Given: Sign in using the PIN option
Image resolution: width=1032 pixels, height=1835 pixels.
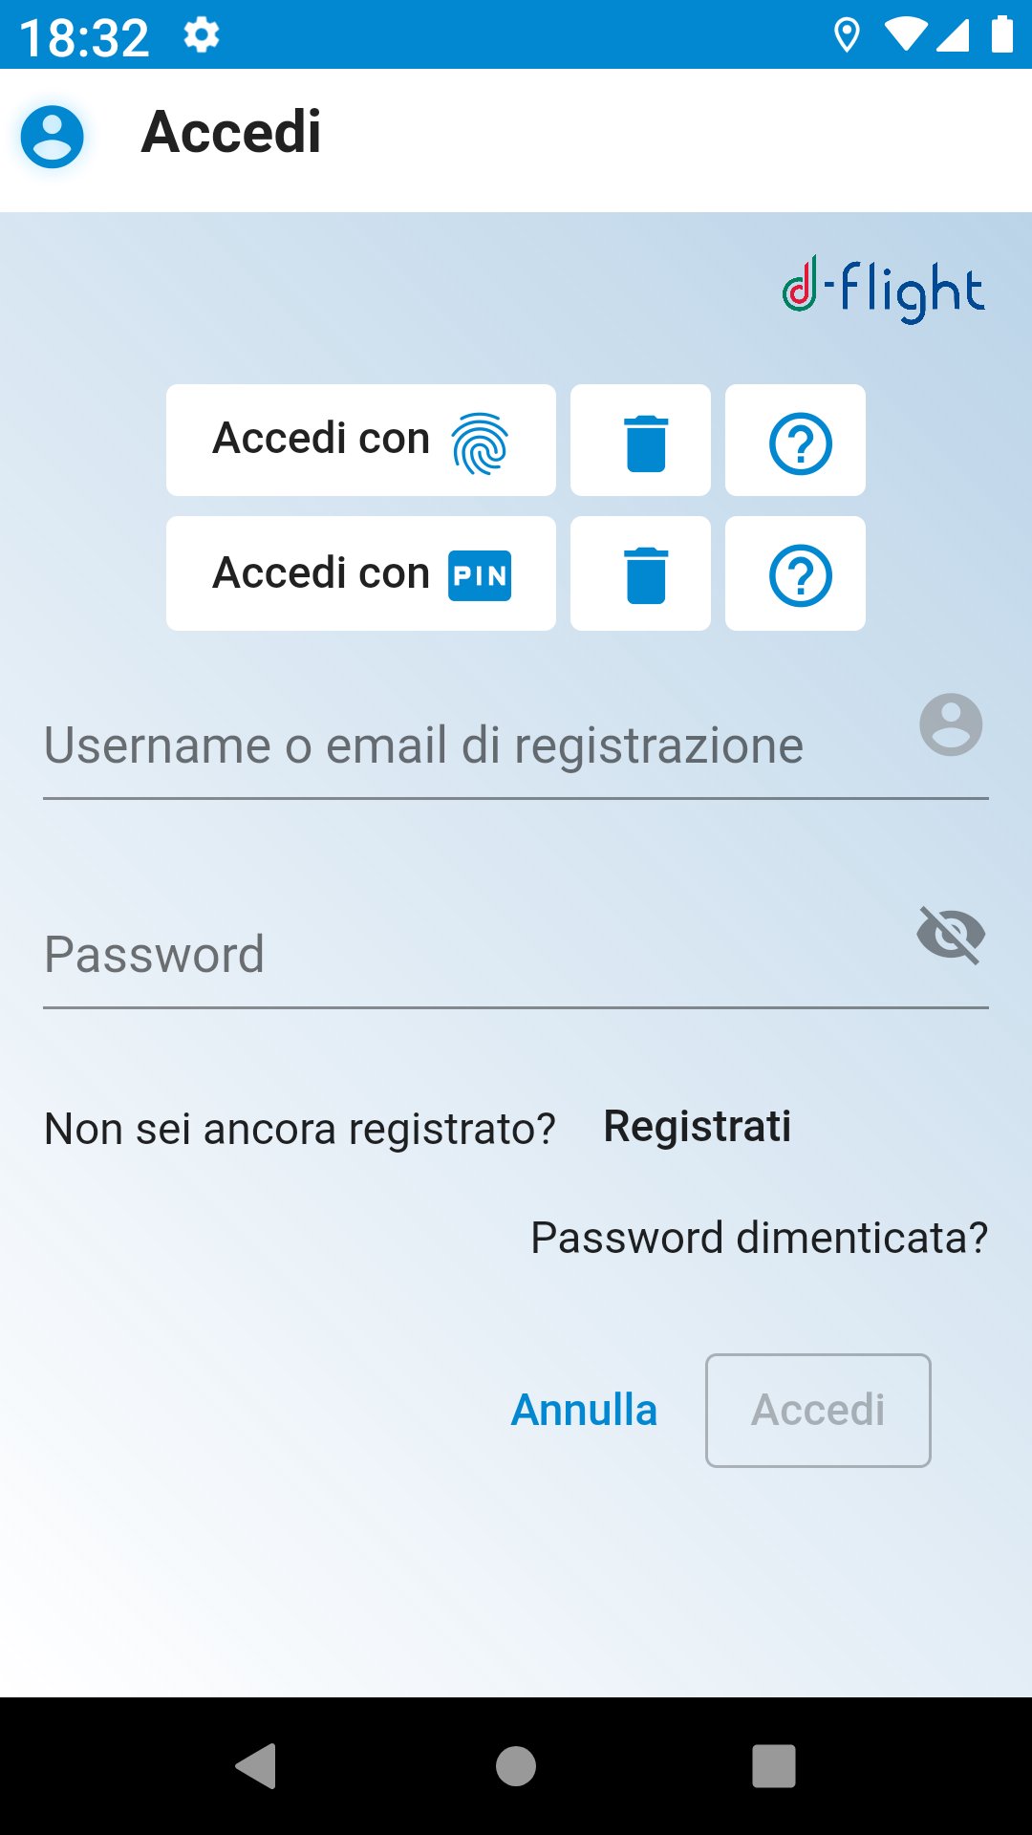Looking at the screenshot, I should [360, 573].
